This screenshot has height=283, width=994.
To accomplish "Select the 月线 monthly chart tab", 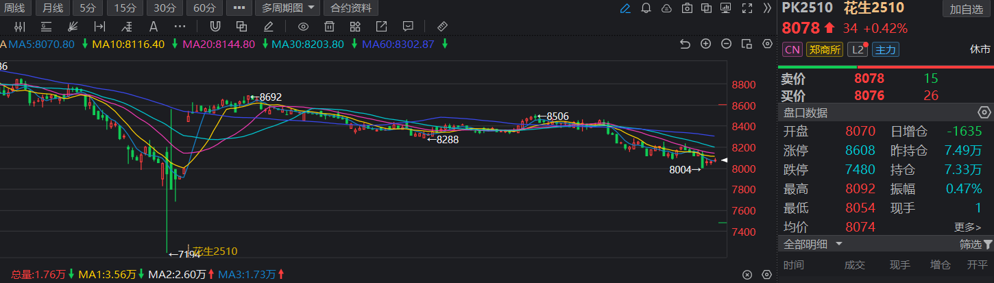I will [x=52, y=8].
